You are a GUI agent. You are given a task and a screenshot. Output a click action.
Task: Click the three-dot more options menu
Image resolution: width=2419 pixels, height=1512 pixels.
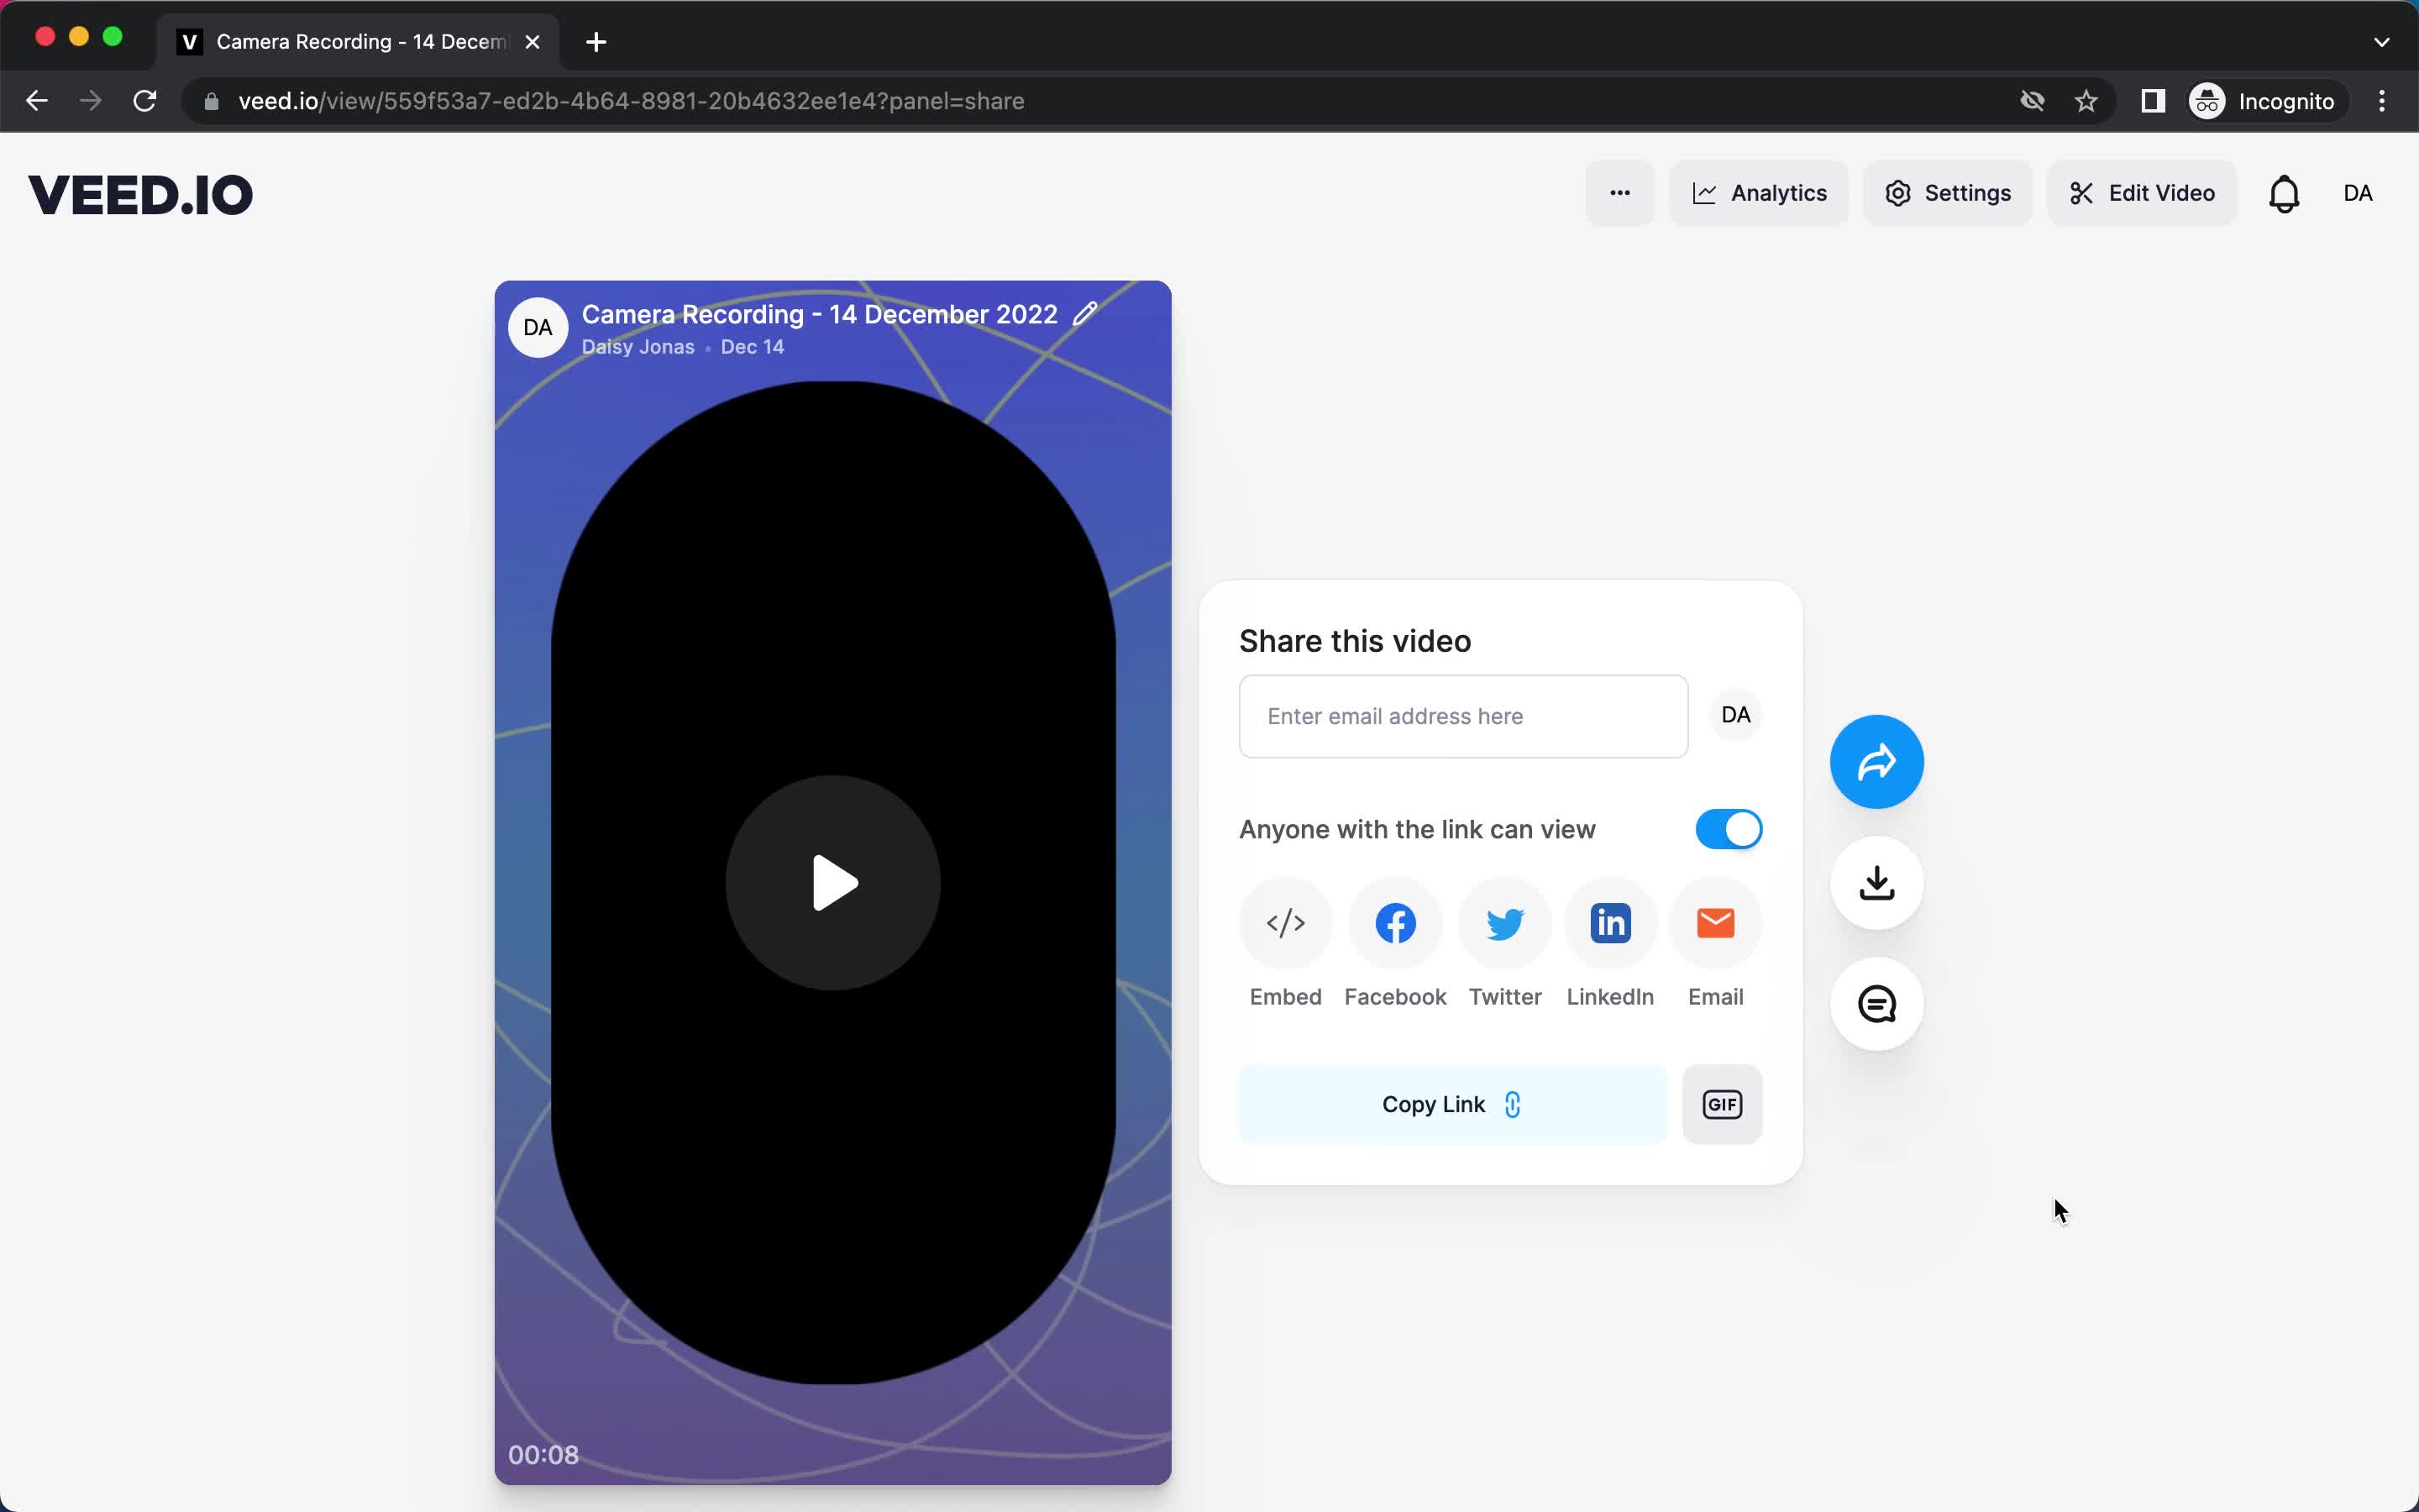(x=1618, y=192)
